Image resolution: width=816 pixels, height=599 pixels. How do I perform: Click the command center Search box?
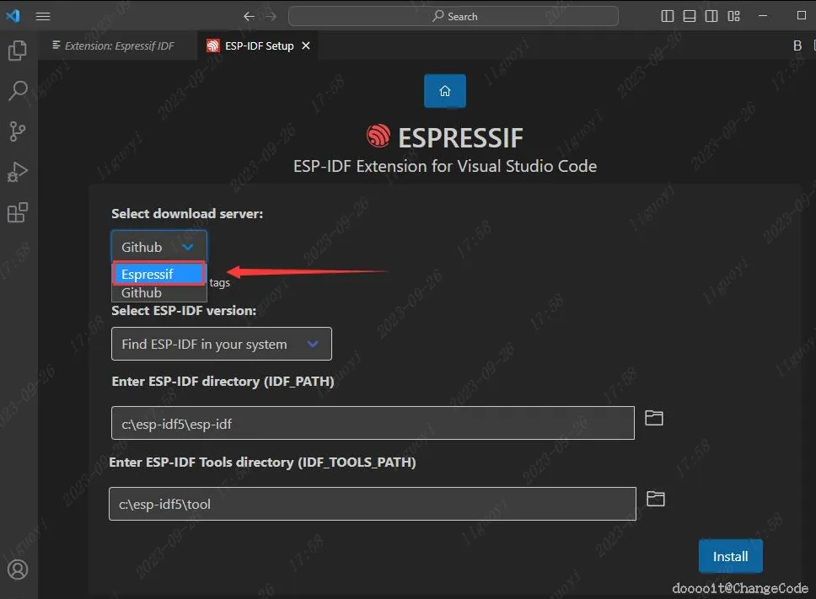[454, 16]
